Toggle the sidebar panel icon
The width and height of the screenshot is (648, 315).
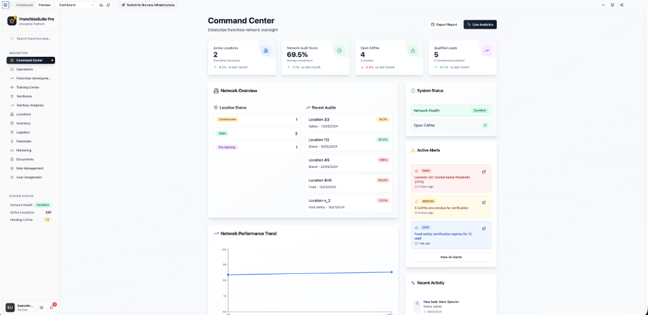[x=5, y=5]
